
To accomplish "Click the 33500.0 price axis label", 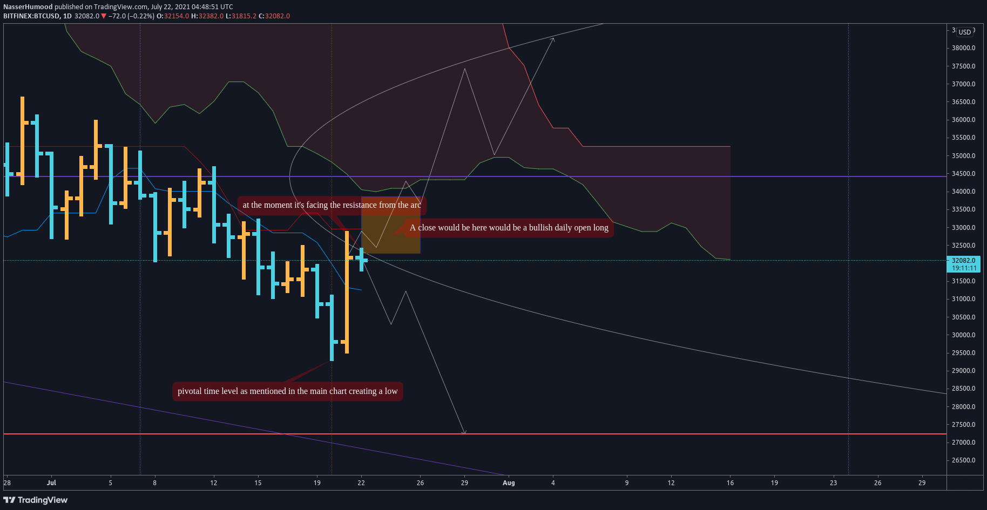I will tap(964, 209).
